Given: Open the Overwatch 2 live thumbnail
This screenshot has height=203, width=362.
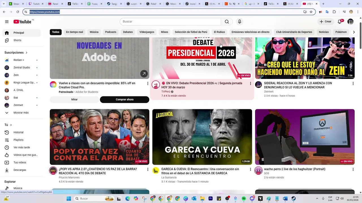Looking at the screenshot, I should pyautogui.click(x=305, y=137).
